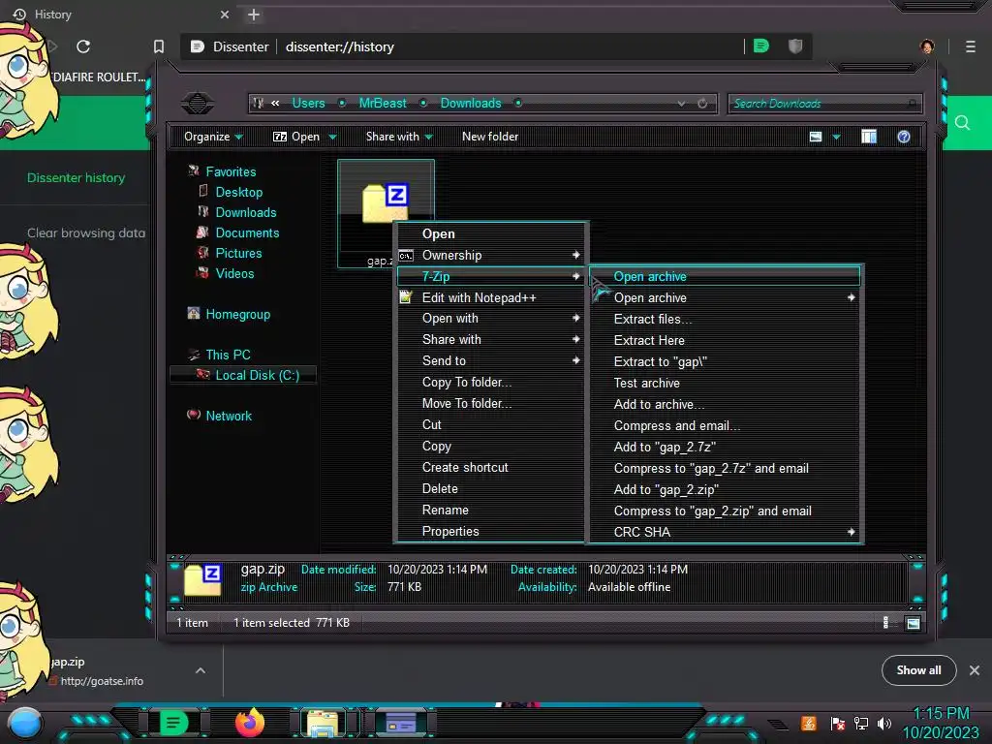Open Windows Start orb
This screenshot has height=744, width=992.
click(24, 723)
